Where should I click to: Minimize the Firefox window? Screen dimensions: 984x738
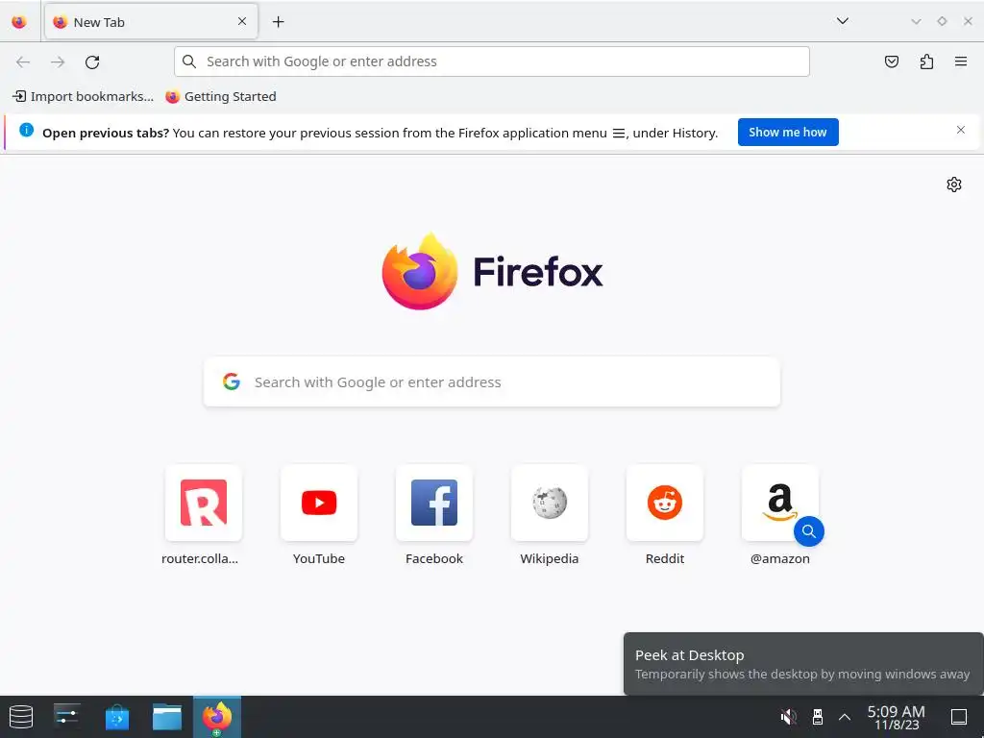tap(916, 21)
